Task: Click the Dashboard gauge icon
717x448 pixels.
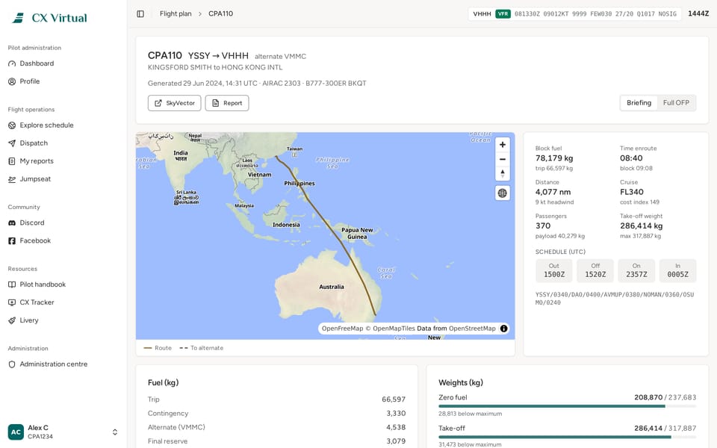Action: tap(12, 63)
